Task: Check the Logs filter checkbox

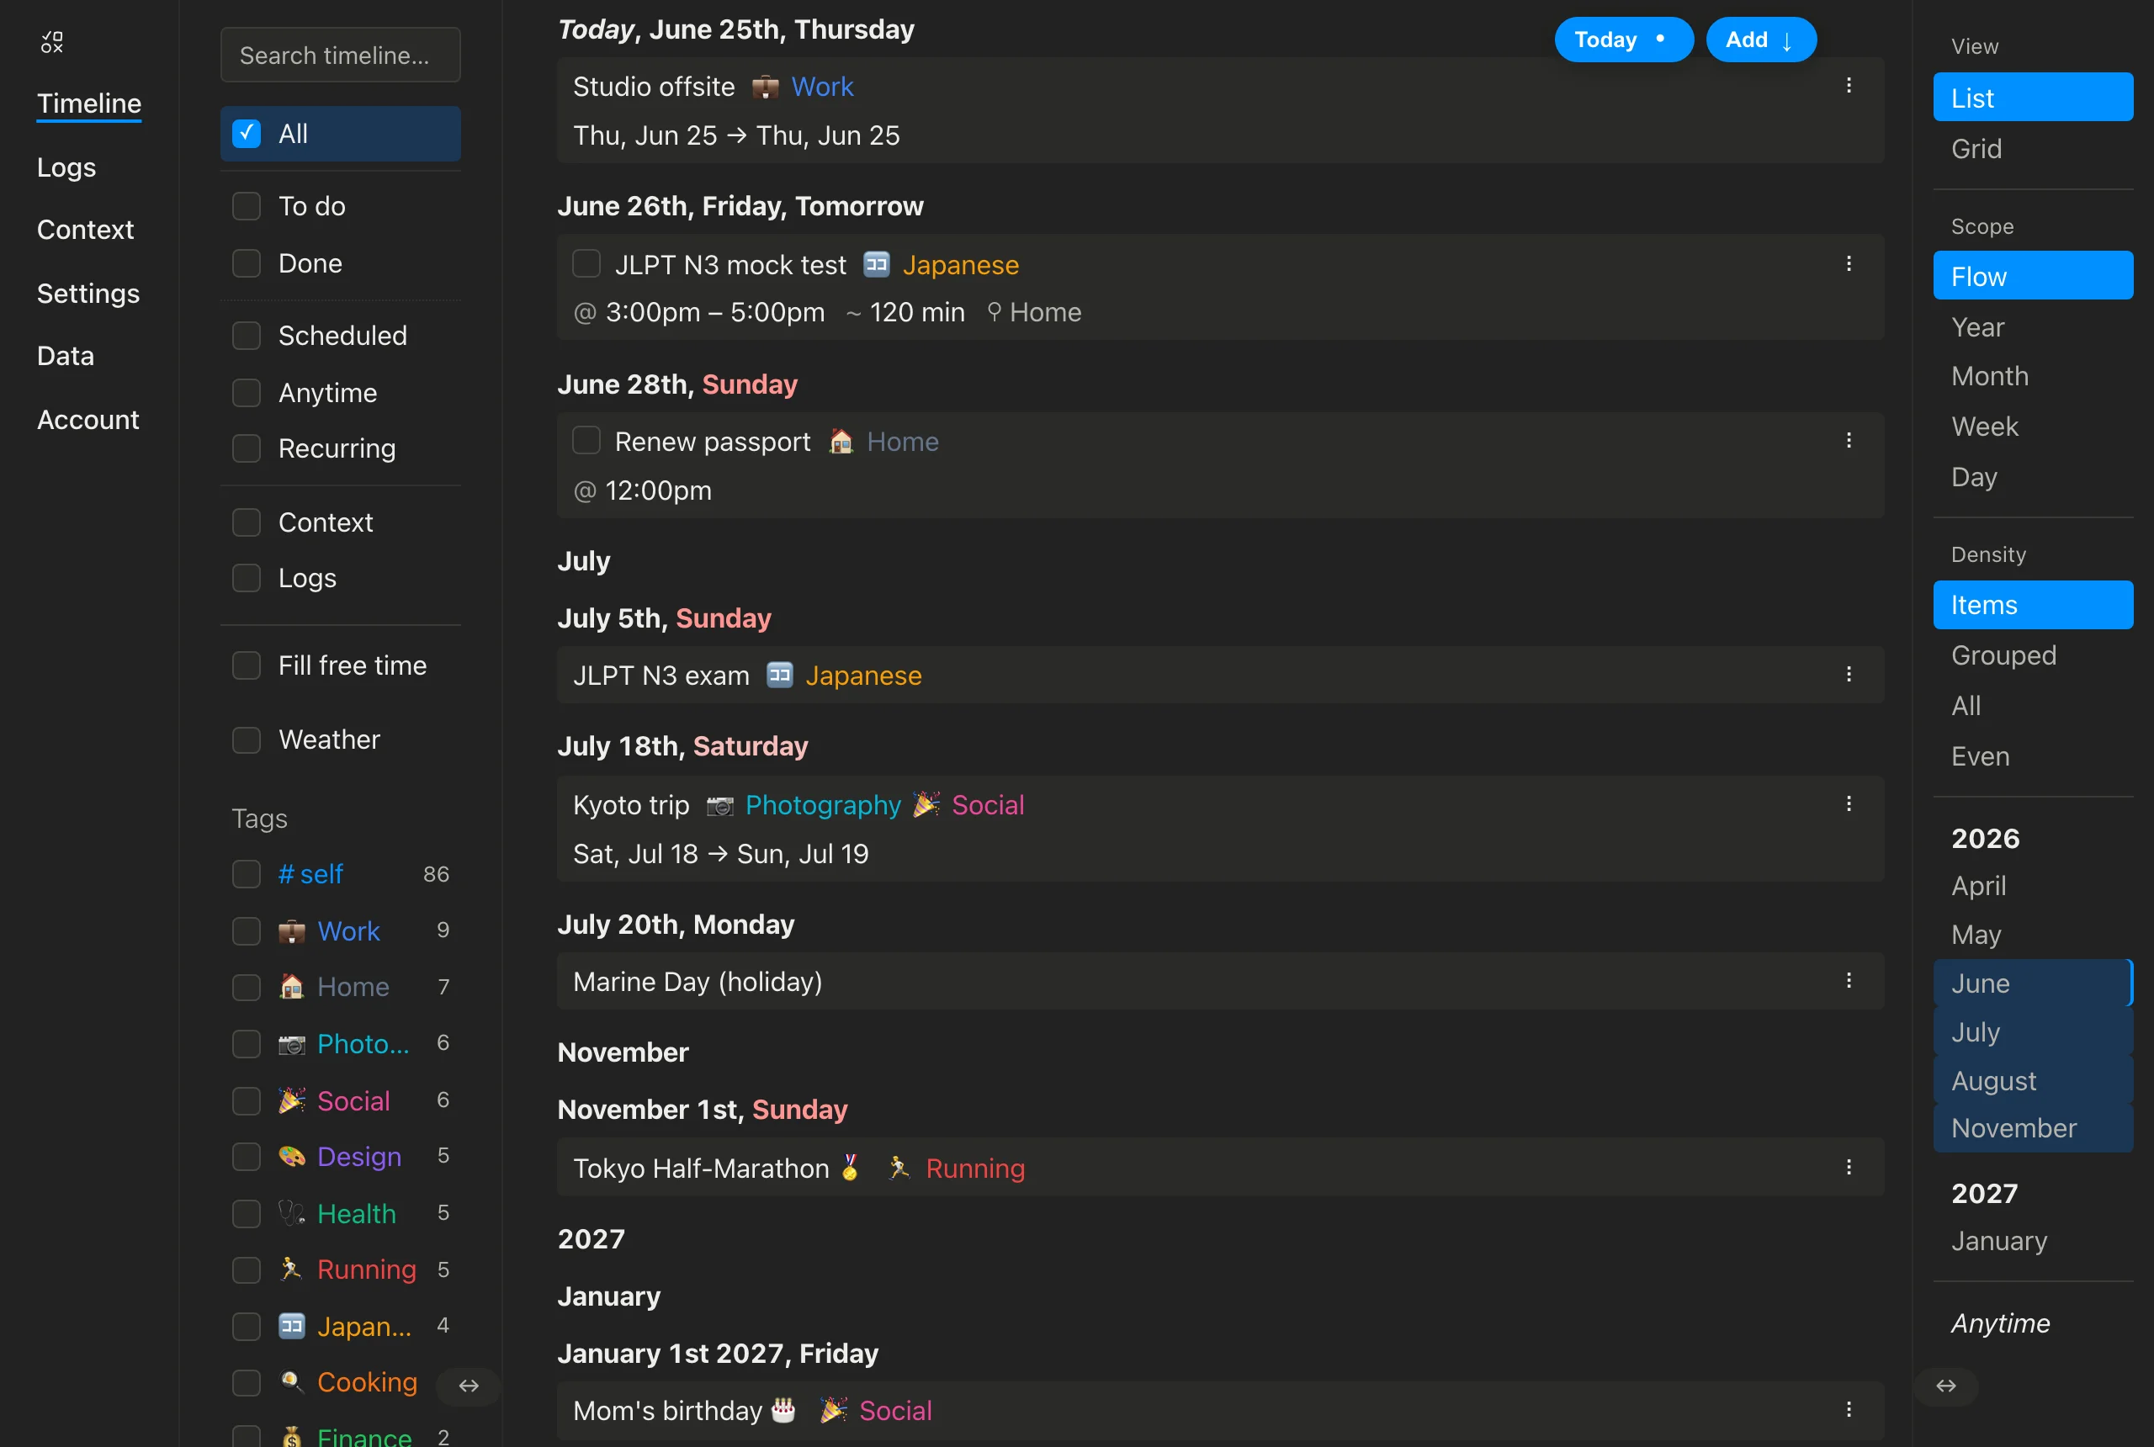Action: (x=247, y=578)
